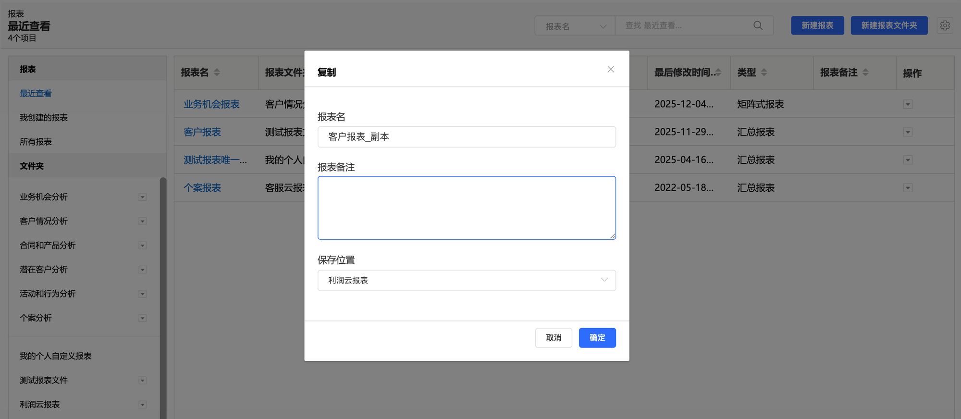Viewport: 961px width, 419px height.
Task: Close the 复制 dialog with X icon
Action: 610,70
